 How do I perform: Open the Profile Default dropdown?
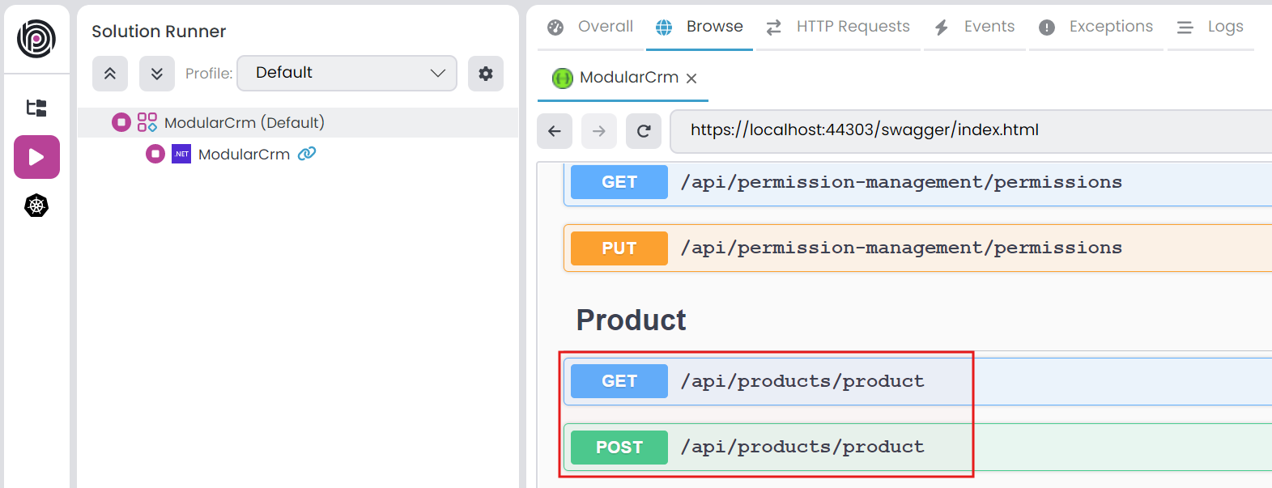point(347,73)
